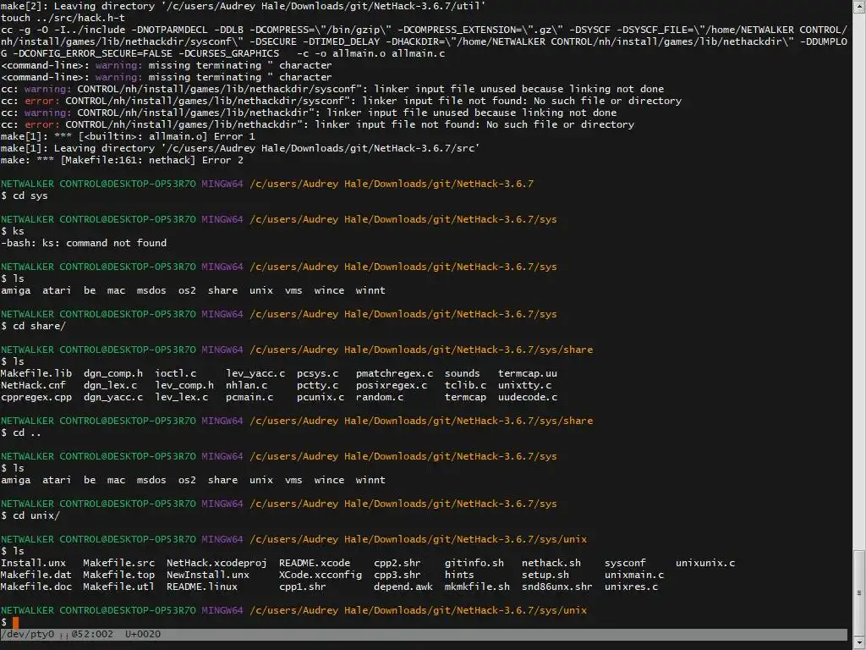Click the vertical scrollbar thumb

[859, 593]
